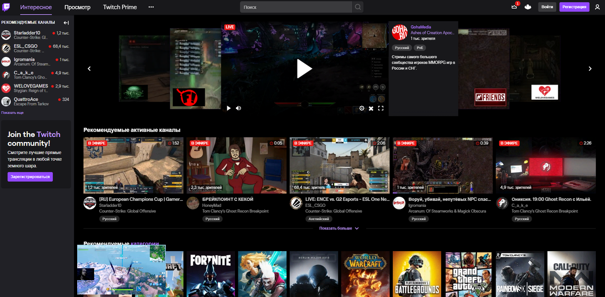The width and height of the screenshot is (605, 297).
Task: Open Fortnite category cover
Action: (x=211, y=274)
